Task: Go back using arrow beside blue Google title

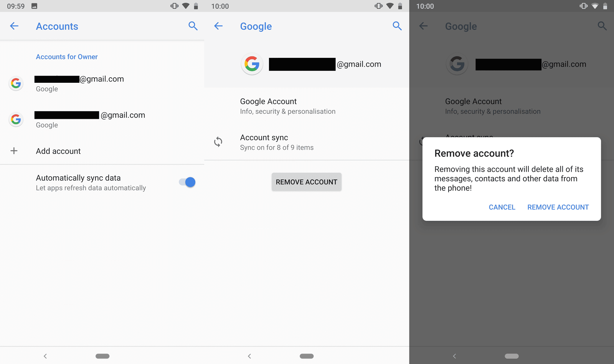Action: tap(218, 26)
